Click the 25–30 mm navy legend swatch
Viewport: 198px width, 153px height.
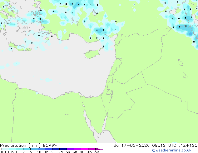coord(63,149)
